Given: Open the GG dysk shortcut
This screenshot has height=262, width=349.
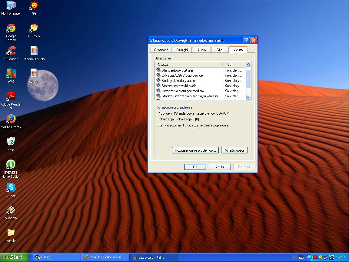Looking at the screenshot, I should [34, 31].
